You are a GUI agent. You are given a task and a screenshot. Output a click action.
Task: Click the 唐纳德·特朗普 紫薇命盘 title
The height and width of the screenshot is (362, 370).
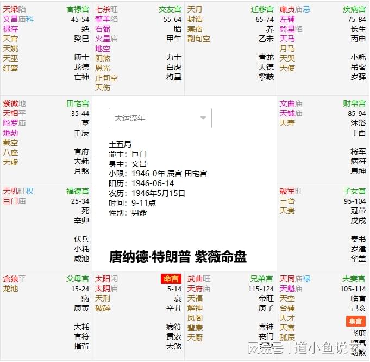pos(178,257)
